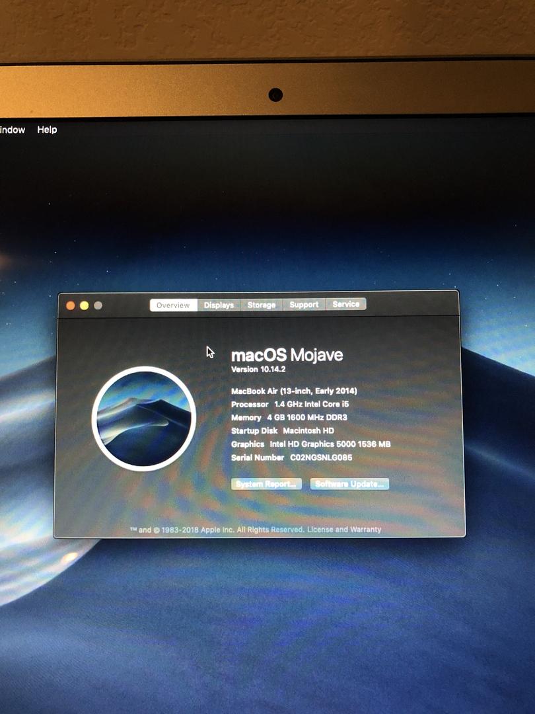This screenshot has height=714, width=535.
Task: Select the Support tab
Action: [x=304, y=304]
